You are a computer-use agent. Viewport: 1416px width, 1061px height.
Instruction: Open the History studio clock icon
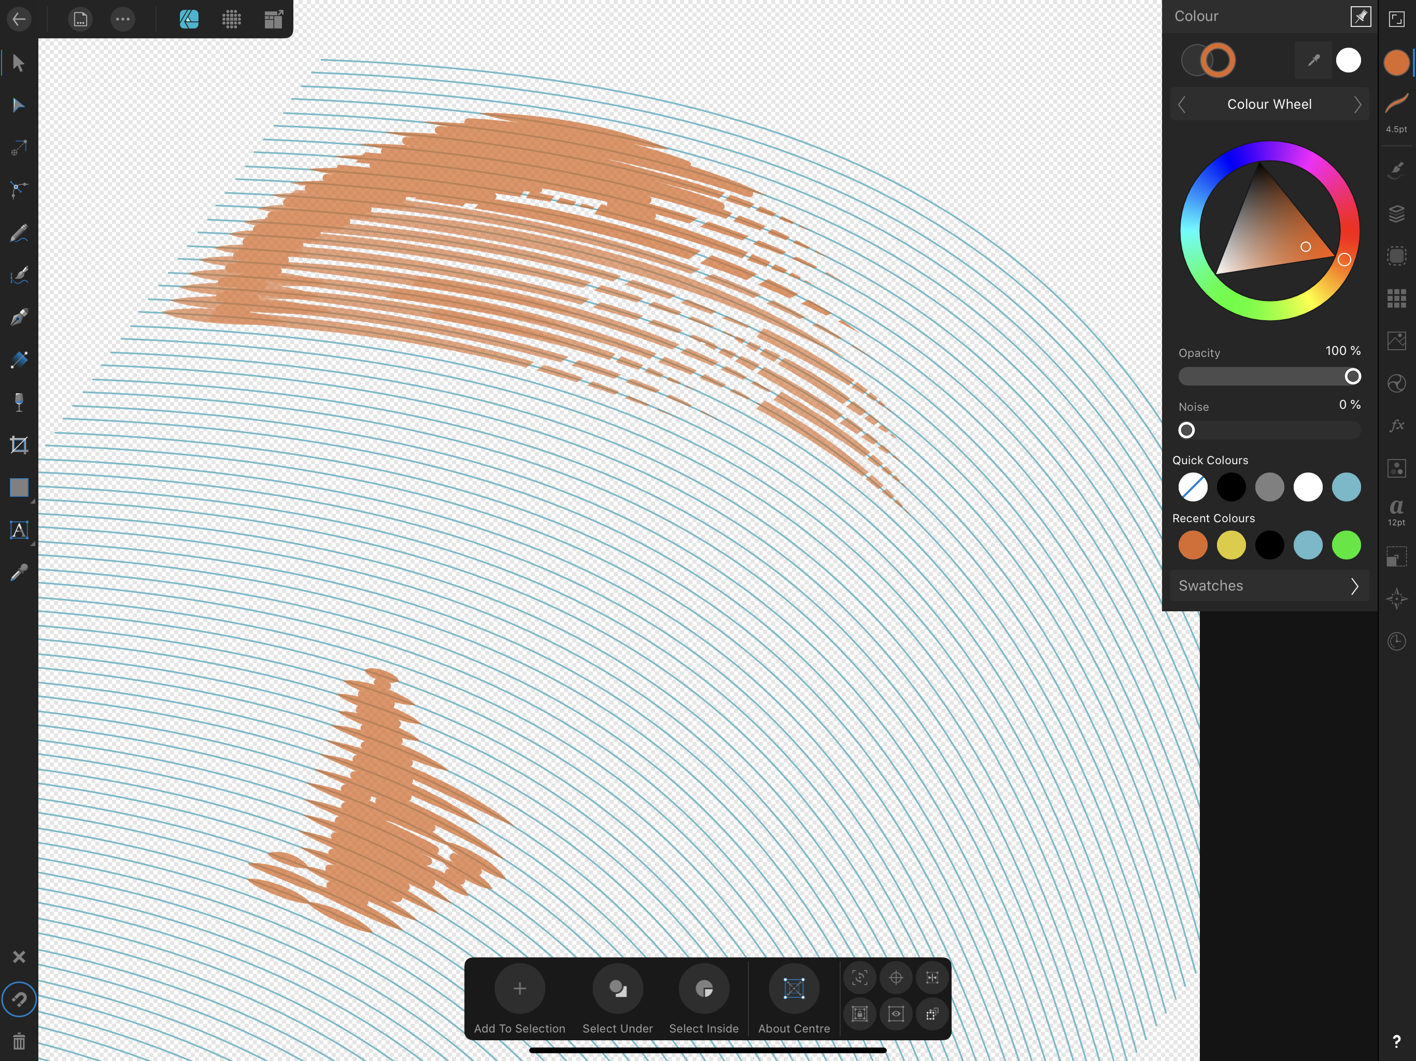(1396, 641)
